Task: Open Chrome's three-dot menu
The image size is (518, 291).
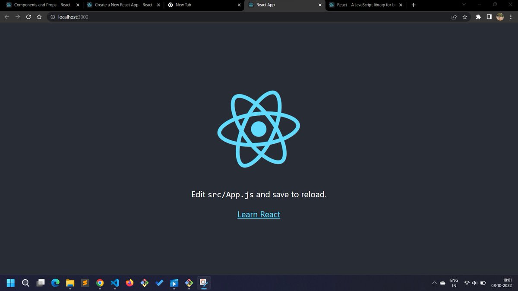Action: pos(511,17)
